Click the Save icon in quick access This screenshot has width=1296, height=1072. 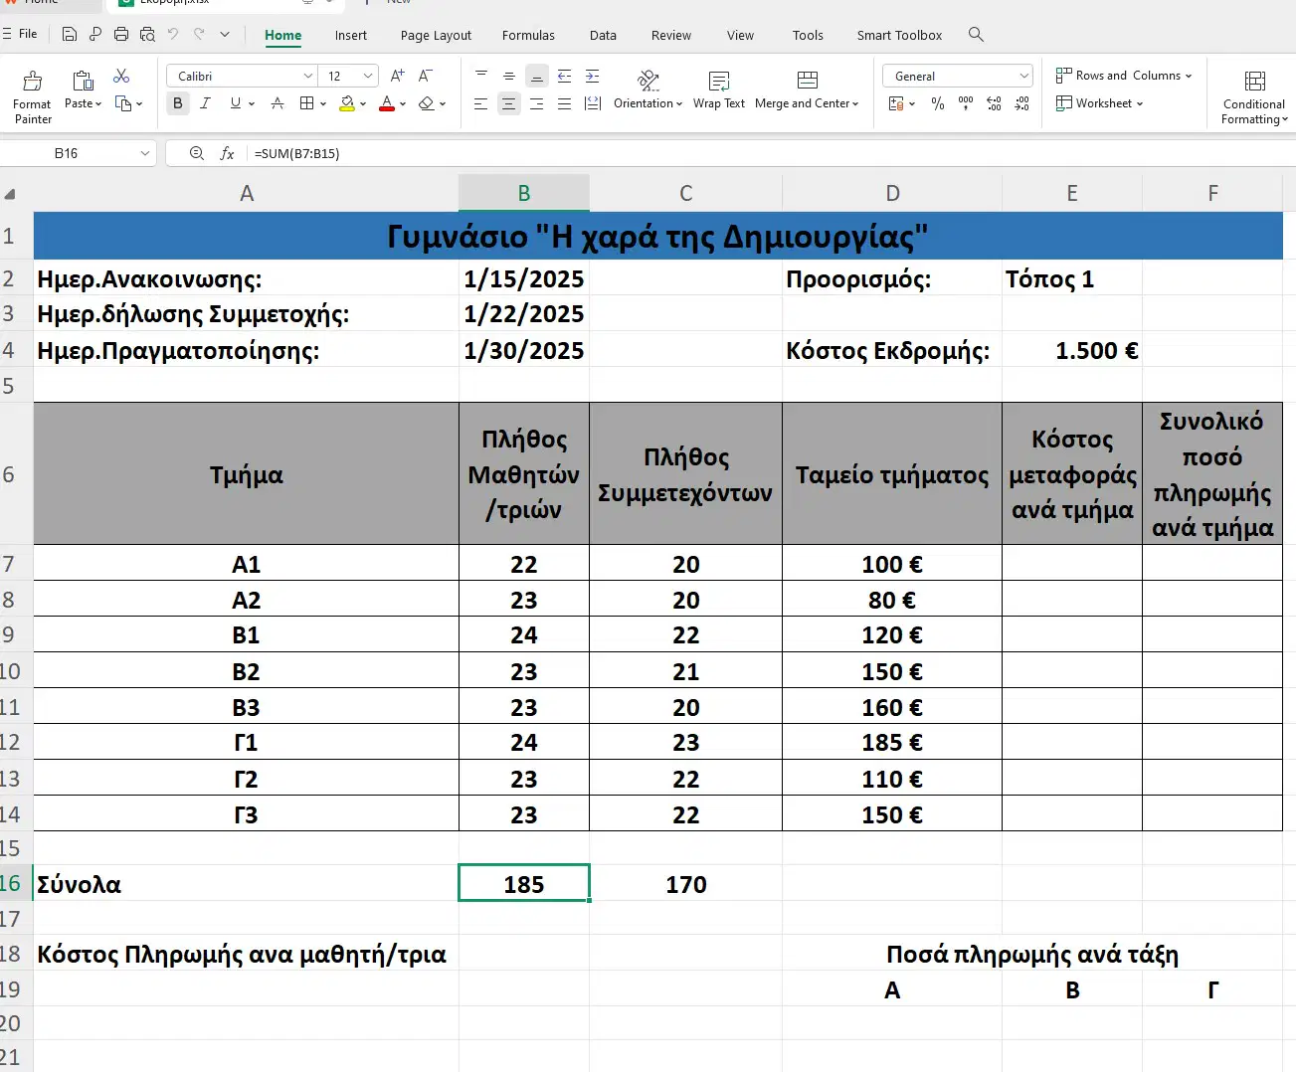click(x=70, y=35)
